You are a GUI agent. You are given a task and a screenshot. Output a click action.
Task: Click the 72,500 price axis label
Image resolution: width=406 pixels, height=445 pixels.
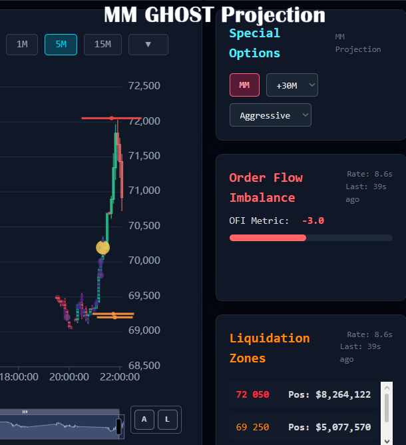(x=144, y=86)
